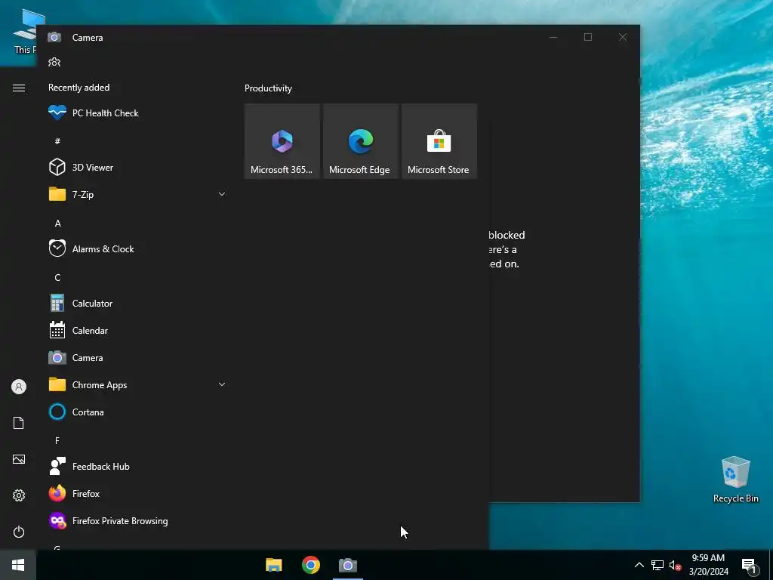Viewport: 773px width, 580px height.
Task: Launch Calculator from Start menu
Action: pyautogui.click(x=137, y=304)
